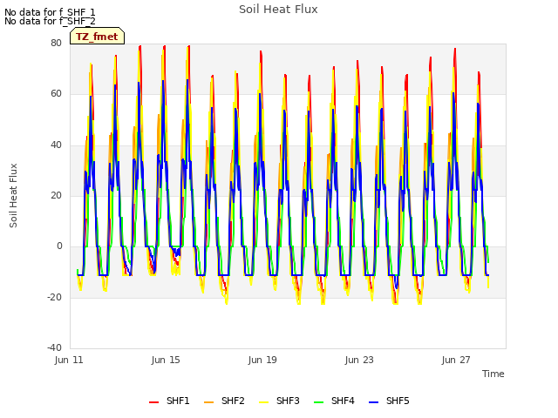Click the Time axis label
The width and height of the screenshot is (558, 418).
click(493, 374)
